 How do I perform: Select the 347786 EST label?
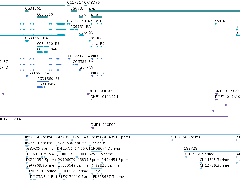click(x=62, y=137)
